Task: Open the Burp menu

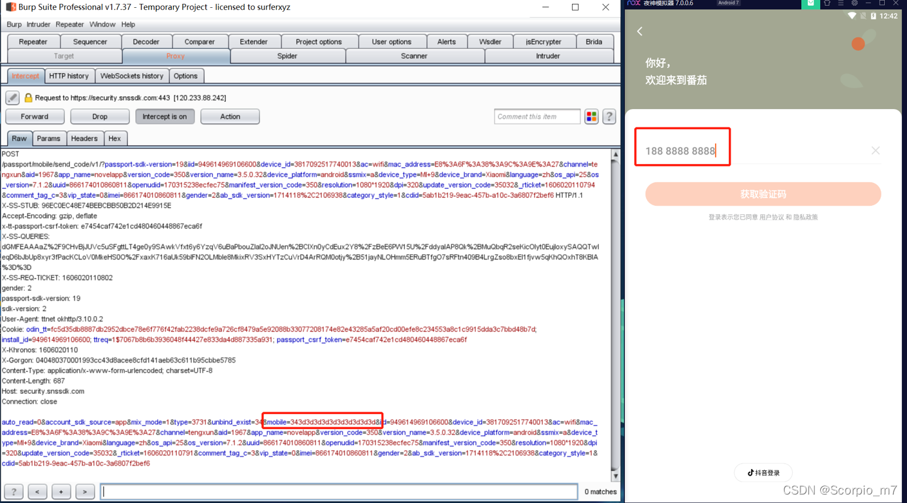Action: [14, 25]
